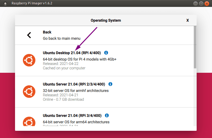Image resolution: width=212 pixels, height=138 pixels.
Task: Click the OS list vertical scrollbar
Action: [195, 47]
